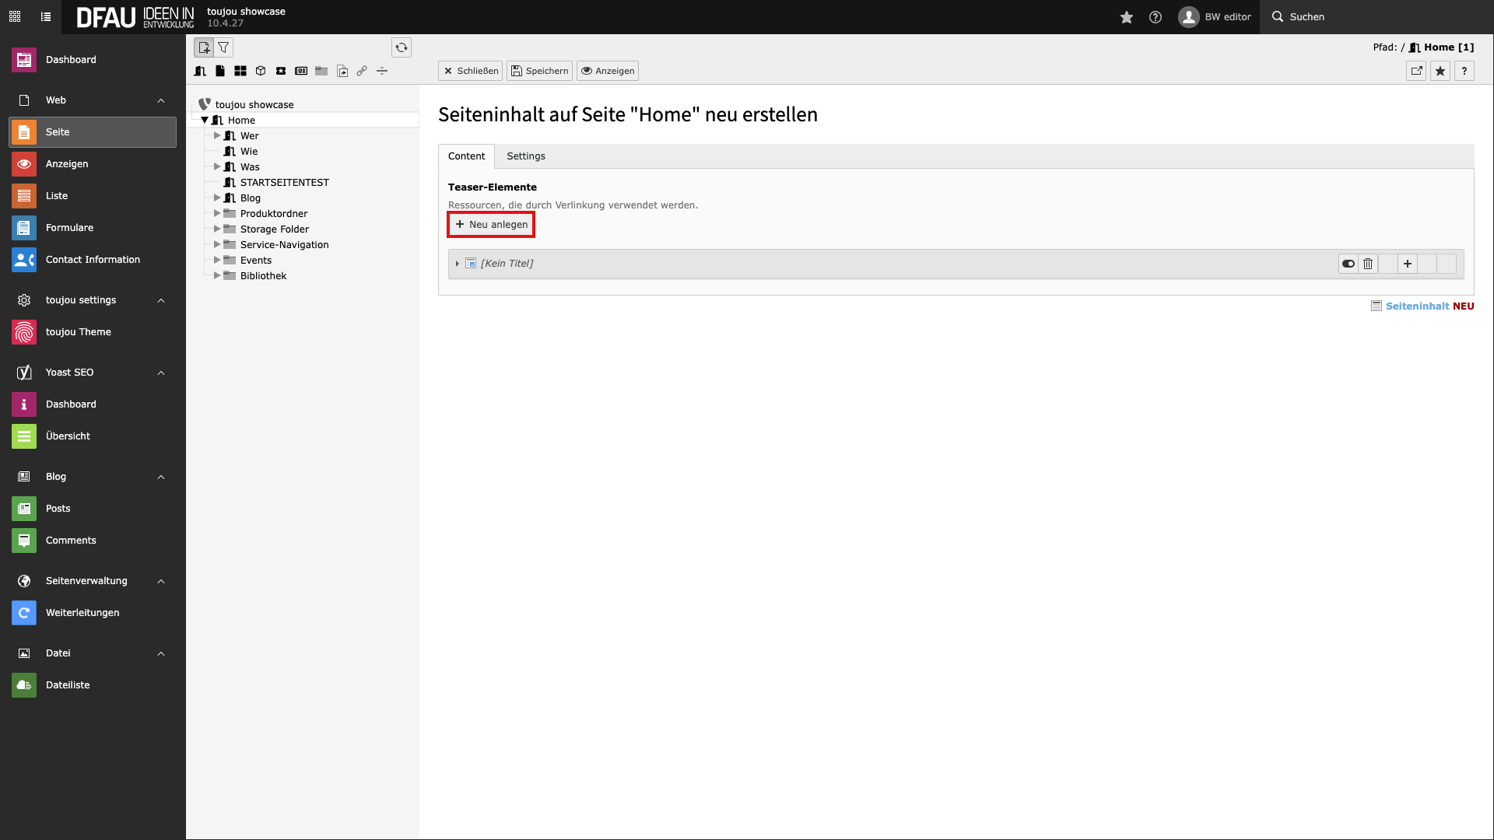The width and height of the screenshot is (1494, 840).
Task: Open record in new window icon
Action: click(1416, 71)
